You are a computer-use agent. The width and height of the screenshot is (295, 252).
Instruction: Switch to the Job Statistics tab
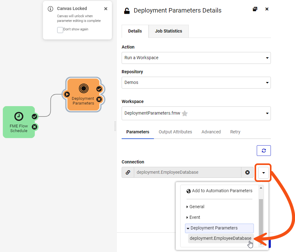point(168,31)
